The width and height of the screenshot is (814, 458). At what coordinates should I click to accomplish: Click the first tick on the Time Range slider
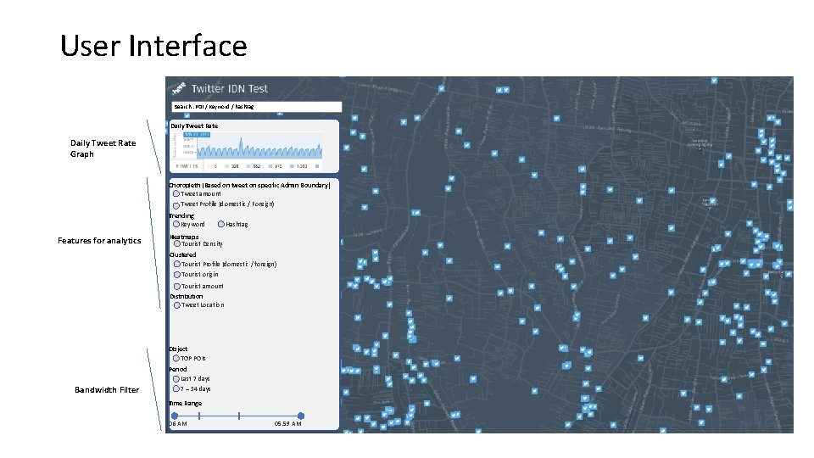tap(199, 416)
